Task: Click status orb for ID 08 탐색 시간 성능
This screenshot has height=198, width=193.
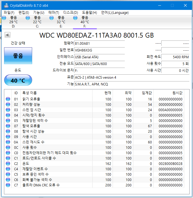Action: tap(8, 131)
